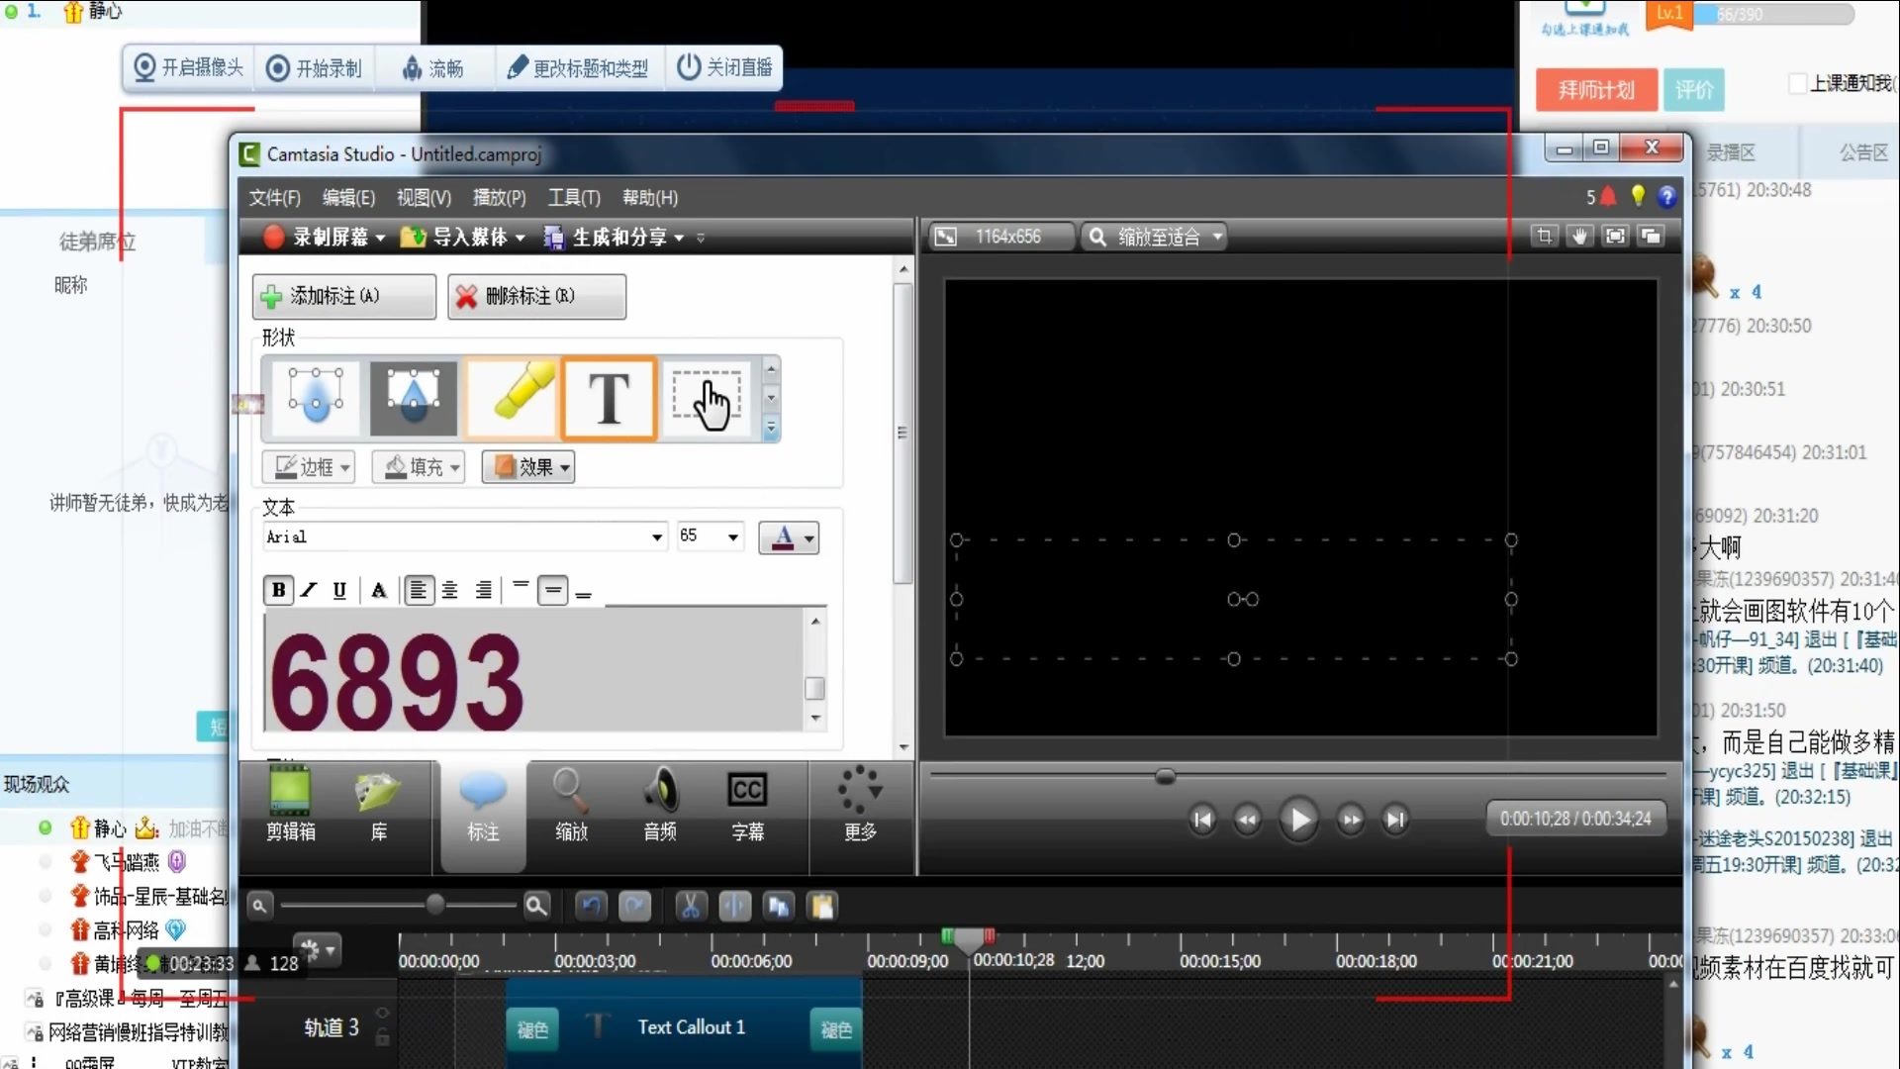This screenshot has width=1900, height=1069.
Task: Open the 文件(F) menu
Action: [x=274, y=198]
